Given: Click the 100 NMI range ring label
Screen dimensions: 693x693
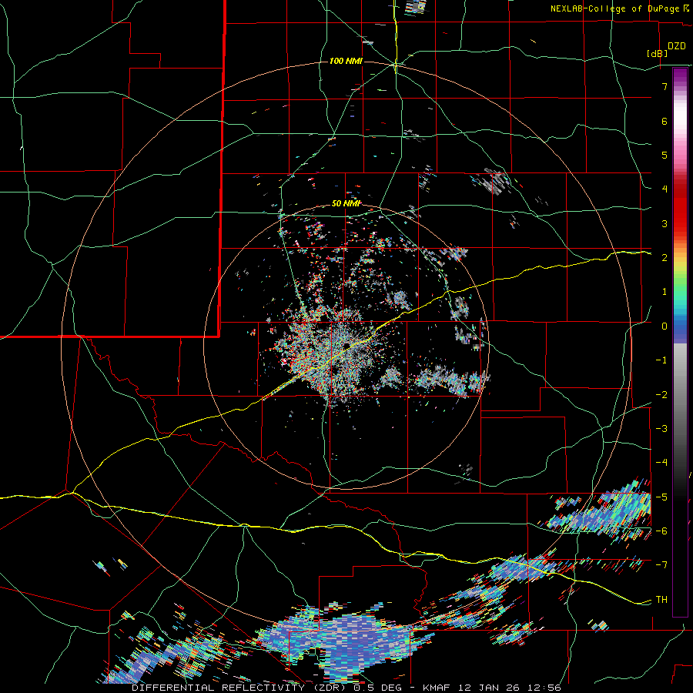Looking at the screenshot, I should point(346,61).
